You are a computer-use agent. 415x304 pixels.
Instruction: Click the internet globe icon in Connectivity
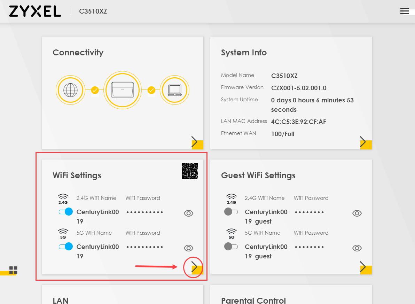[x=70, y=91]
